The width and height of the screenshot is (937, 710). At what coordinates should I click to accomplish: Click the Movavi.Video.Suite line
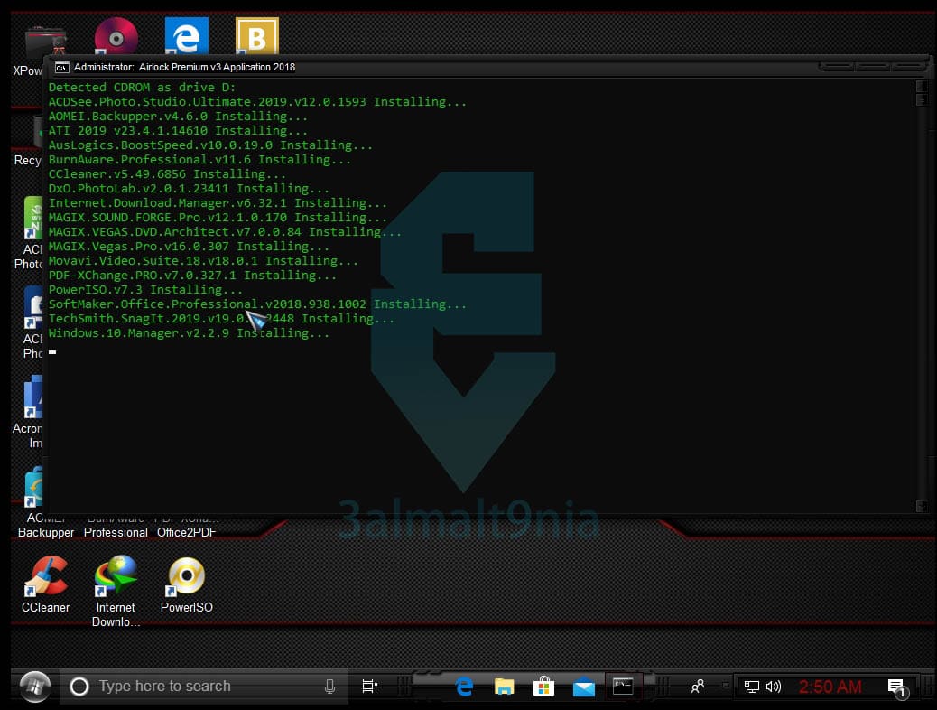[x=203, y=261]
